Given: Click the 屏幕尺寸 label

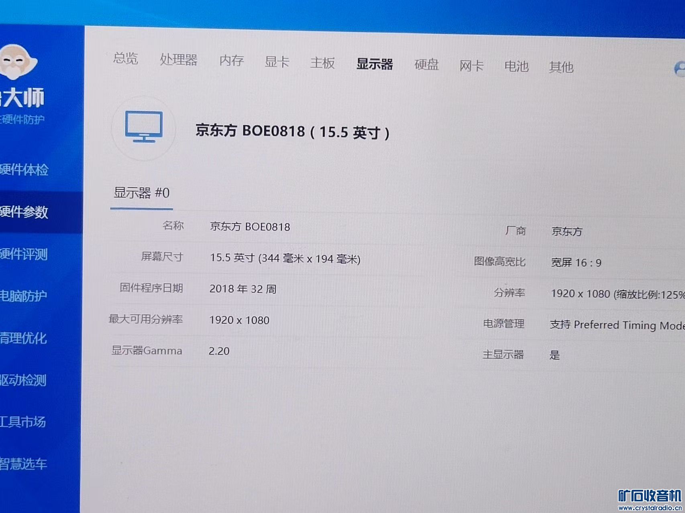Looking at the screenshot, I should 162,257.
